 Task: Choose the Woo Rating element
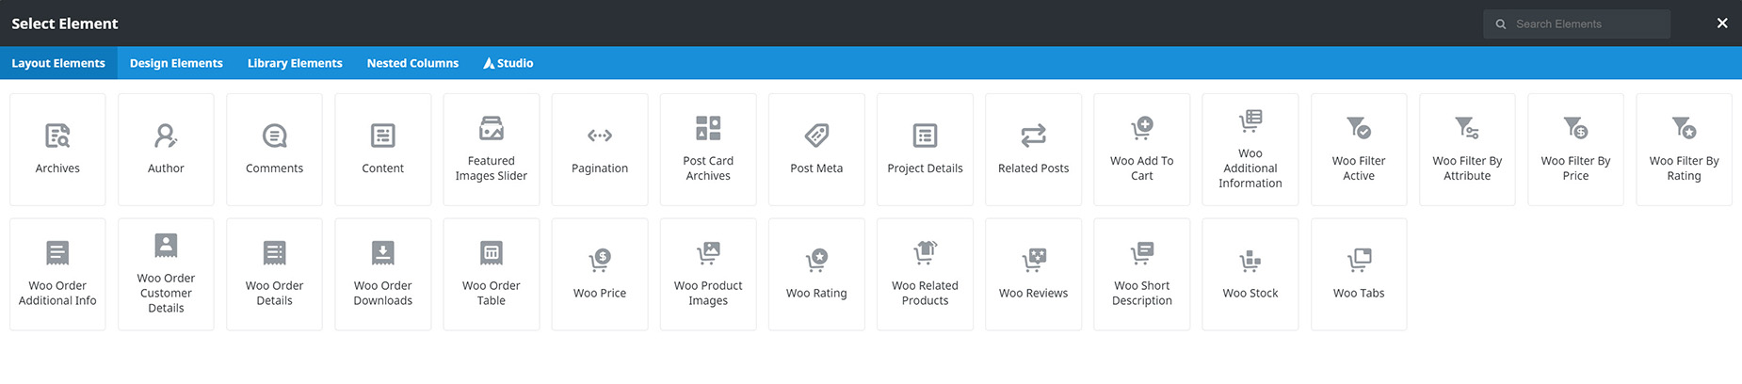(816, 275)
